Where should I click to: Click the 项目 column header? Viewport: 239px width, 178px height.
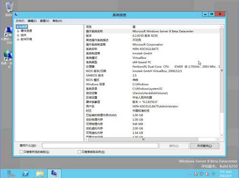tap(108, 27)
